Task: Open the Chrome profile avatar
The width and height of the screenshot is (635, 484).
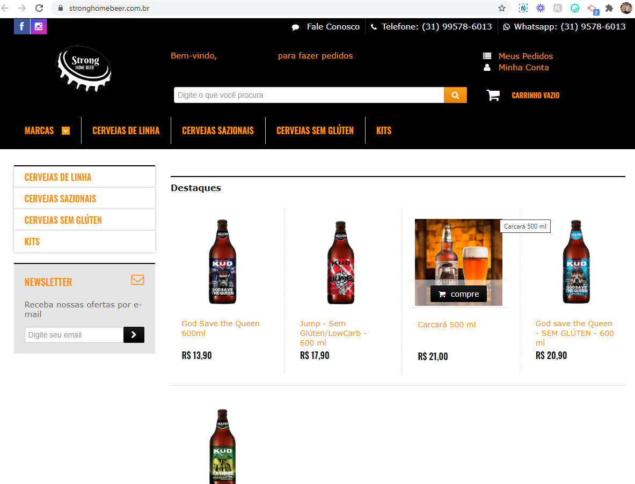Action: pyautogui.click(x=626, y=8)
